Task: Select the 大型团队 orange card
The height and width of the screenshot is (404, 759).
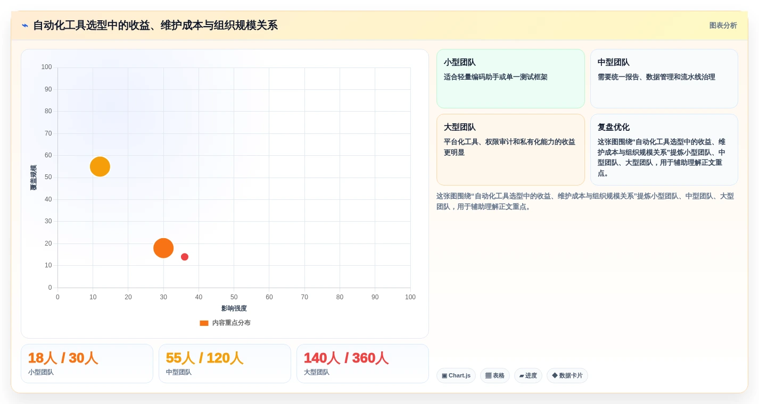Action: (x=510, y=149)
